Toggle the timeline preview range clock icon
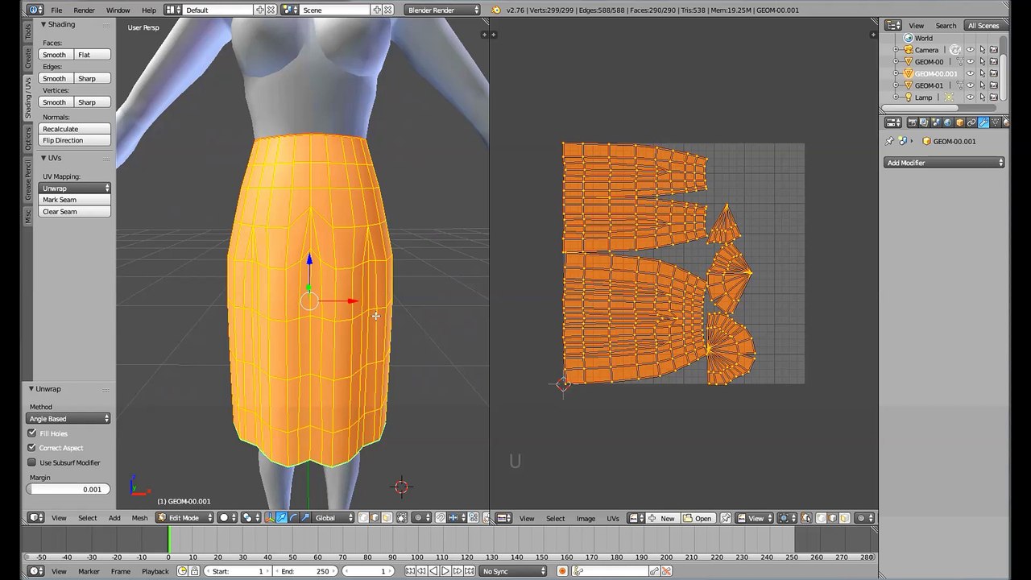 [x=182, y=571]
